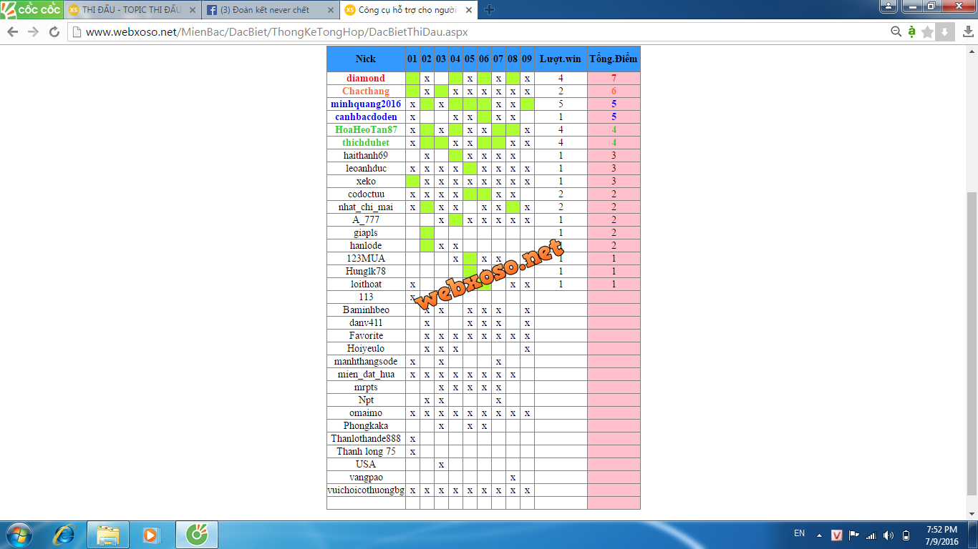Click the nick Chacthang
The width and height of the screenshot is (978, 549).
[366, 91]
